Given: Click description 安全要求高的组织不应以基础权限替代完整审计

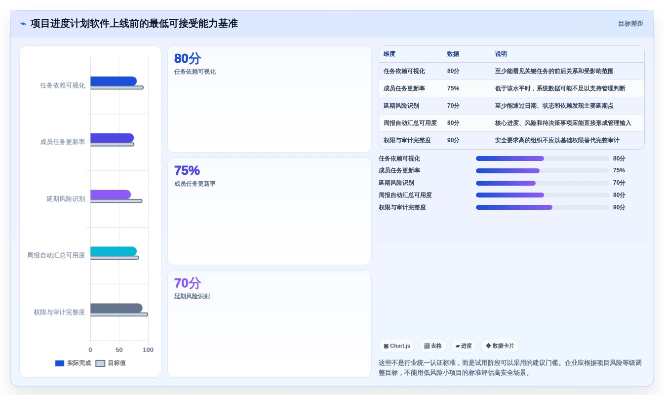Looking at the screenshot, I should (x=557, y=140).
